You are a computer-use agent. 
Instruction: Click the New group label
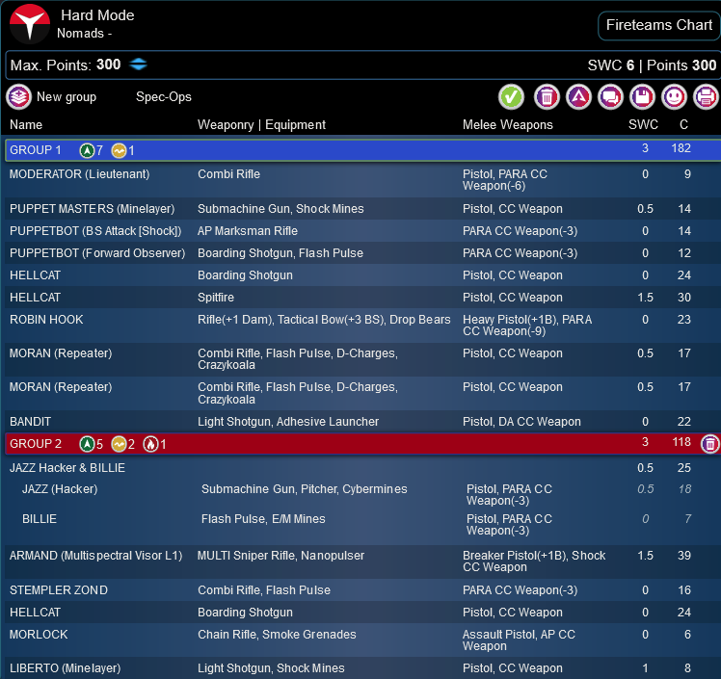(x=67, y=97)
